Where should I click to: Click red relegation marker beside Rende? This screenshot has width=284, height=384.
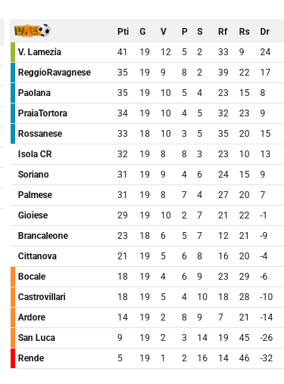tap(13, 358)
